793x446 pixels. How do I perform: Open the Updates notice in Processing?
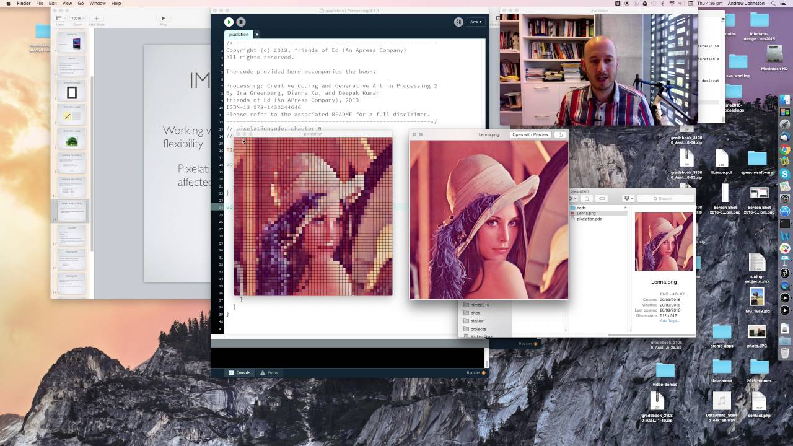tap(476, 372)
